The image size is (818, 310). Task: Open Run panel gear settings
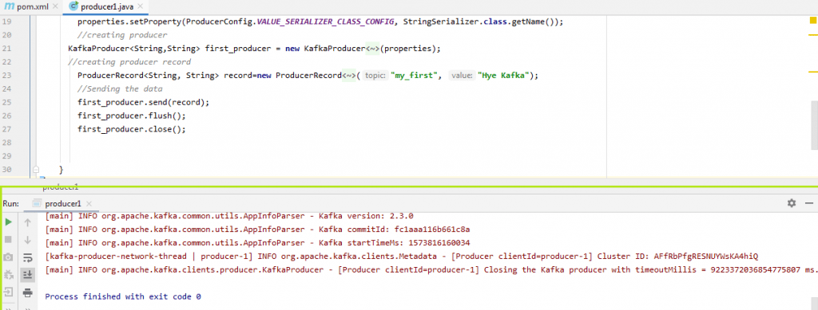(792, 203)
